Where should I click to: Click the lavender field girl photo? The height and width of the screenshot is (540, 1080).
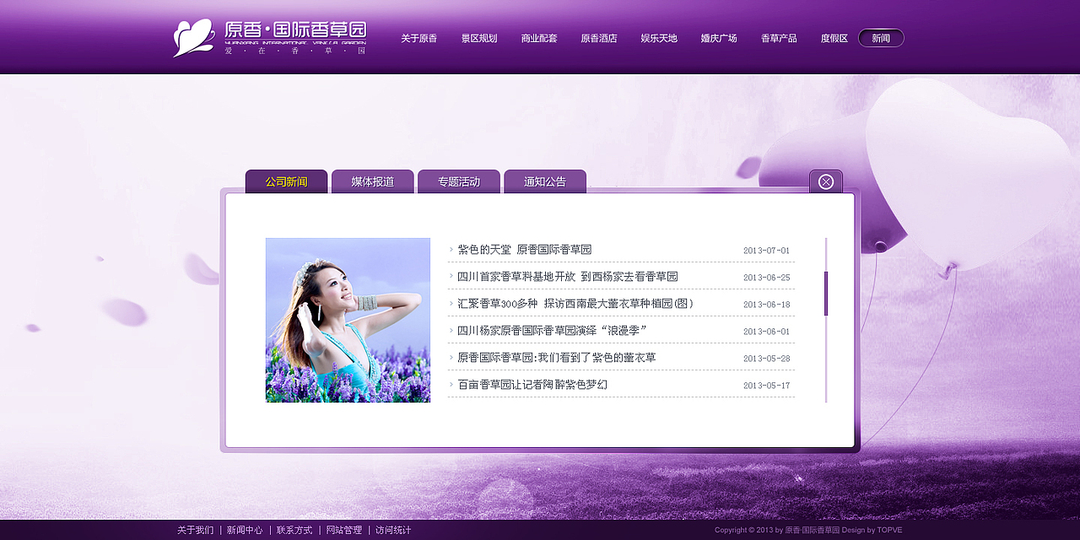(x=348, y=320)
